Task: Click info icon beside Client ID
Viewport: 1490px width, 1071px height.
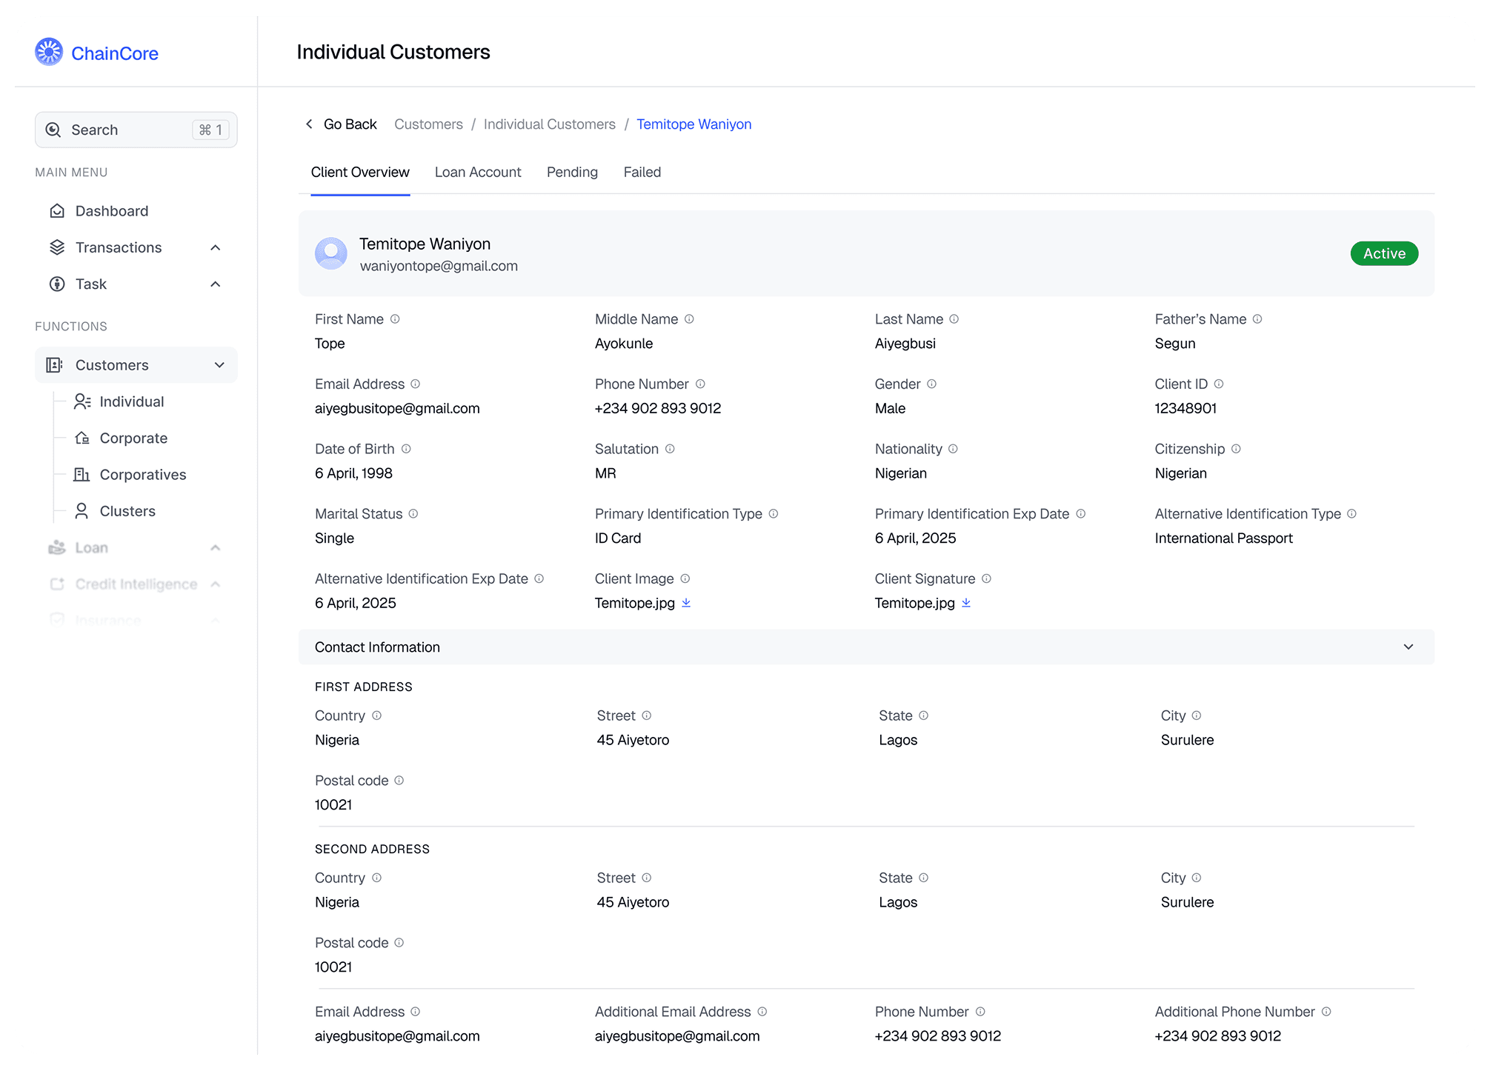Action: tap(1219, 384)
